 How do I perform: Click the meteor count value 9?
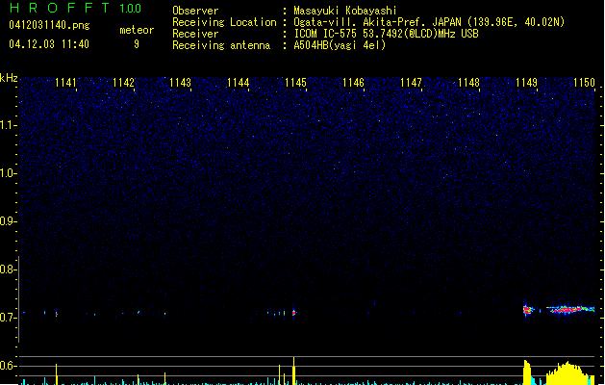137,44
